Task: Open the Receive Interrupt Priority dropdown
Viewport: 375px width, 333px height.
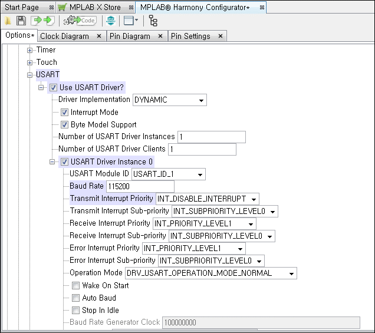Action: point(204,224)
